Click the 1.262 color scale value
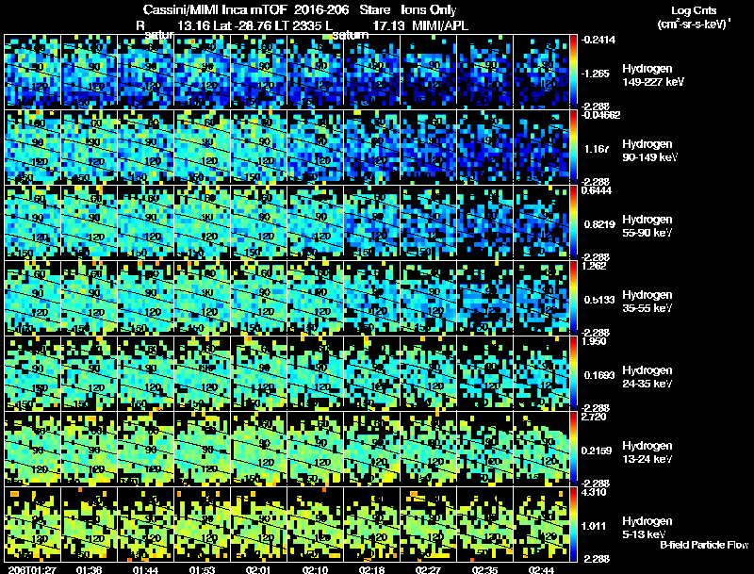 pos(594,266)
